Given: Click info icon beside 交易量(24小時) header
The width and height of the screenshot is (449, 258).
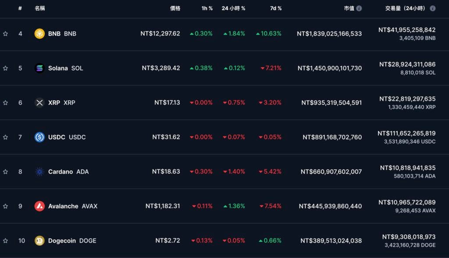Looking at the screenshot, I should pyautogui.click(x=433, y=8).
